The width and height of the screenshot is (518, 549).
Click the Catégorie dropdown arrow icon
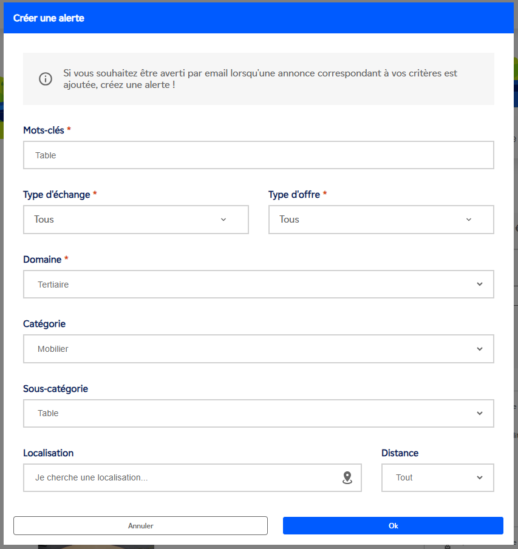[480, 349]
